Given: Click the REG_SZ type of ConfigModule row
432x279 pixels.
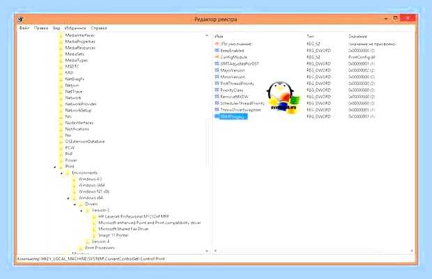Looking at the screenshot, I should point(314,57).
